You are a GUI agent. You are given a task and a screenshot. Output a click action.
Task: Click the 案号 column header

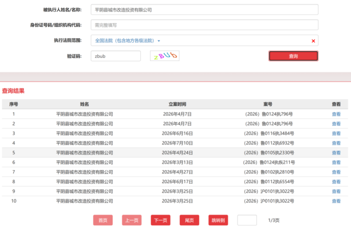pos(268,104)
